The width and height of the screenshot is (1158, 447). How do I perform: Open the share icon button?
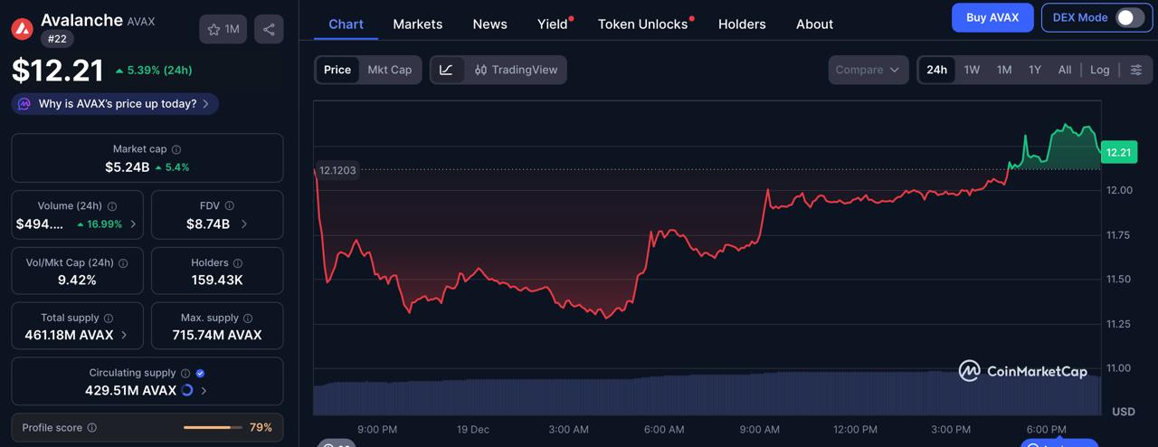tap(269, 29)
